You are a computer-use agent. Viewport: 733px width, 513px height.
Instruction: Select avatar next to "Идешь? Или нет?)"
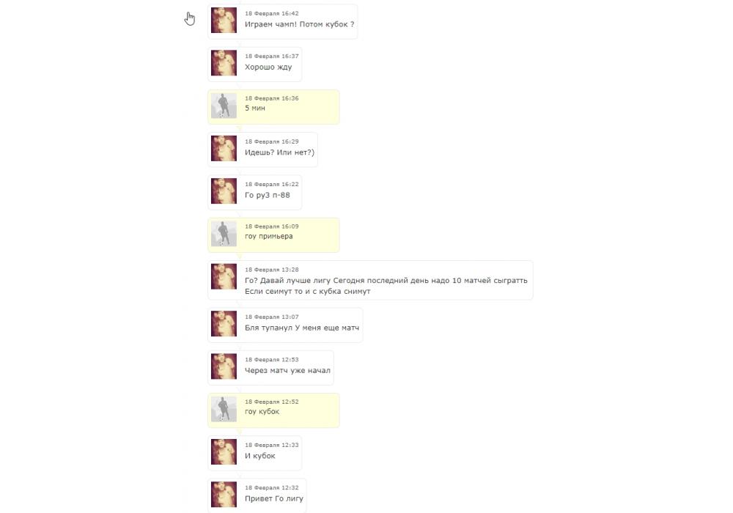point(224,148)
